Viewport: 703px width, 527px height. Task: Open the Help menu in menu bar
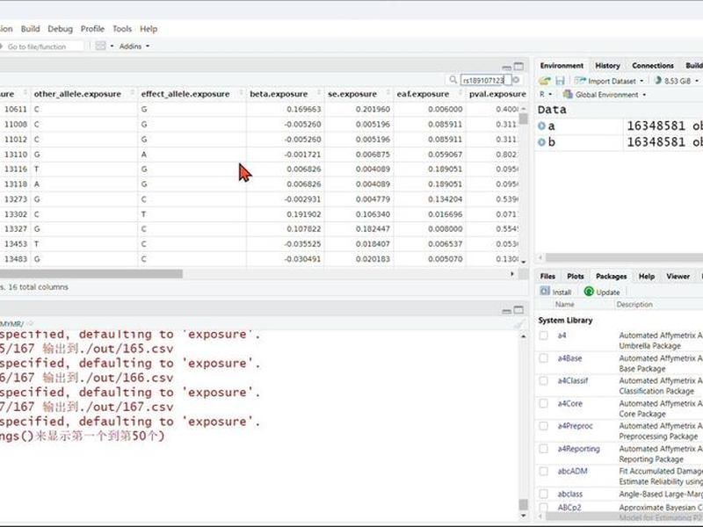[x=149, y=29]
